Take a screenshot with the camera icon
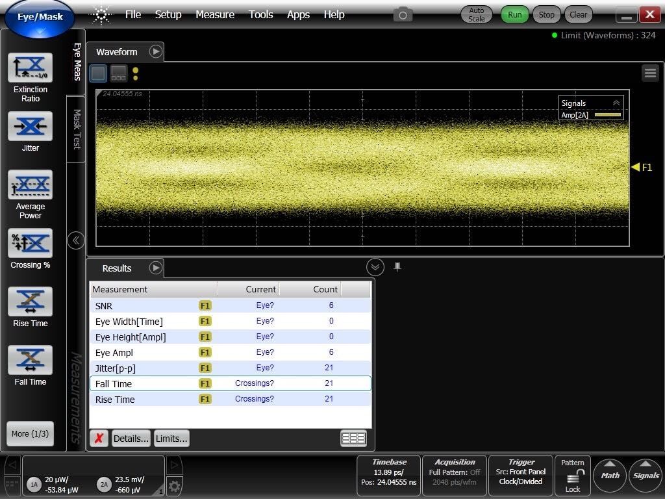This screenshot has width=665, height=499. pyautogui.click(x=403, y=14)
